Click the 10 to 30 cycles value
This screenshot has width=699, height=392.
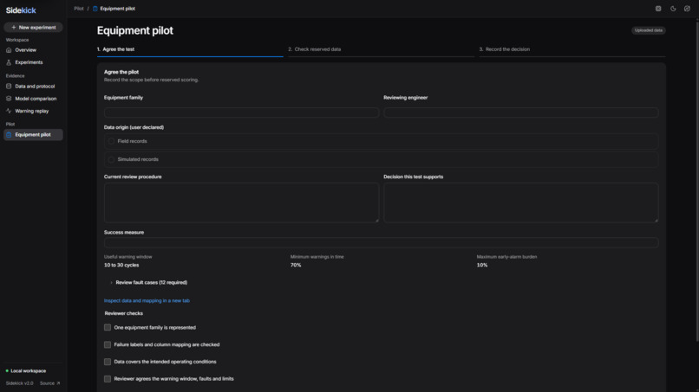(x=121, y=265)
